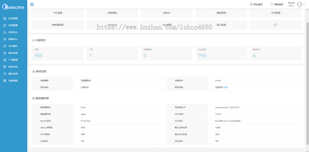Click the 栏目管理 sidebar icon
The height and width of the screenshot is (152, 309).
(5, 19)
